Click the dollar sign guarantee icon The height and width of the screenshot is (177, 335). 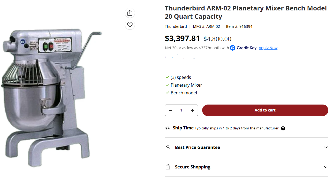click(x=168, y=147)
